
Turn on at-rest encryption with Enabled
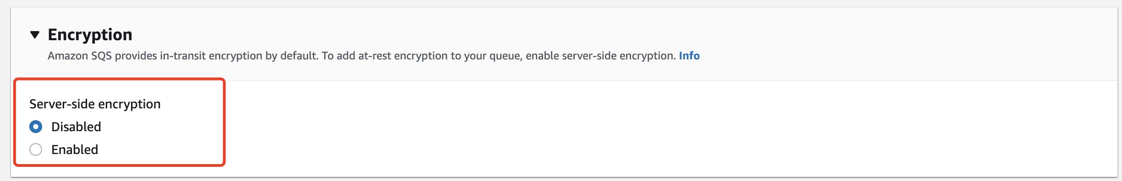[36, 149]
